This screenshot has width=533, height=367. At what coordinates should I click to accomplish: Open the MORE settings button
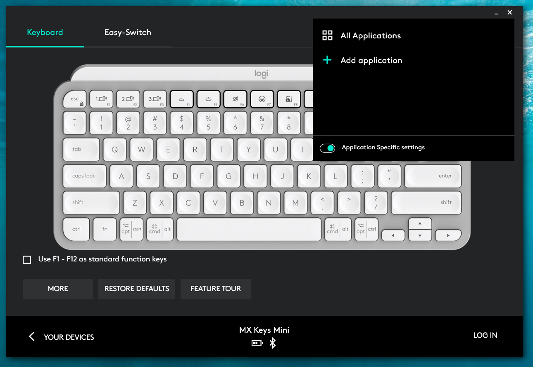pyautogui.click(x=58, y=289)
